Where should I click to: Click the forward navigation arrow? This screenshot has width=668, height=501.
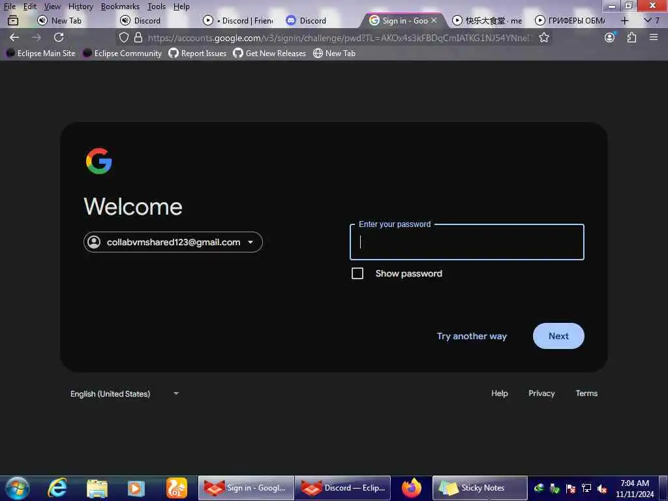(x=37, y=37)
